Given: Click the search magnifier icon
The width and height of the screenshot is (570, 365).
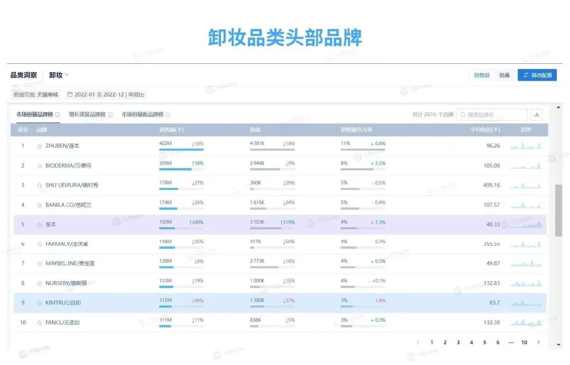Looking at the screenshot, I should (463, 115).
